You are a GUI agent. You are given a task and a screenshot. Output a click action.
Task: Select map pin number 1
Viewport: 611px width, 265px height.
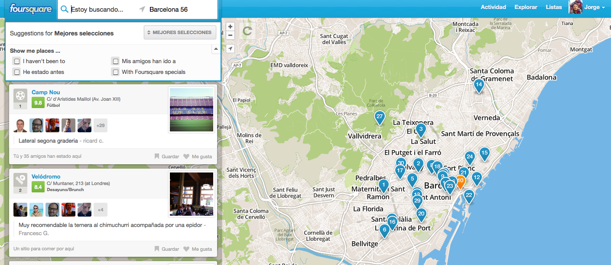pos(383,185)
